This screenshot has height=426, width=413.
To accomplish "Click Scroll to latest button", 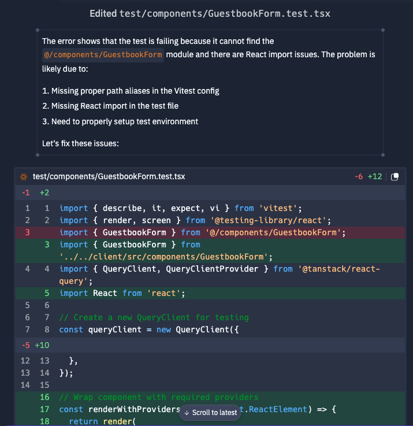I will point(210,412).
